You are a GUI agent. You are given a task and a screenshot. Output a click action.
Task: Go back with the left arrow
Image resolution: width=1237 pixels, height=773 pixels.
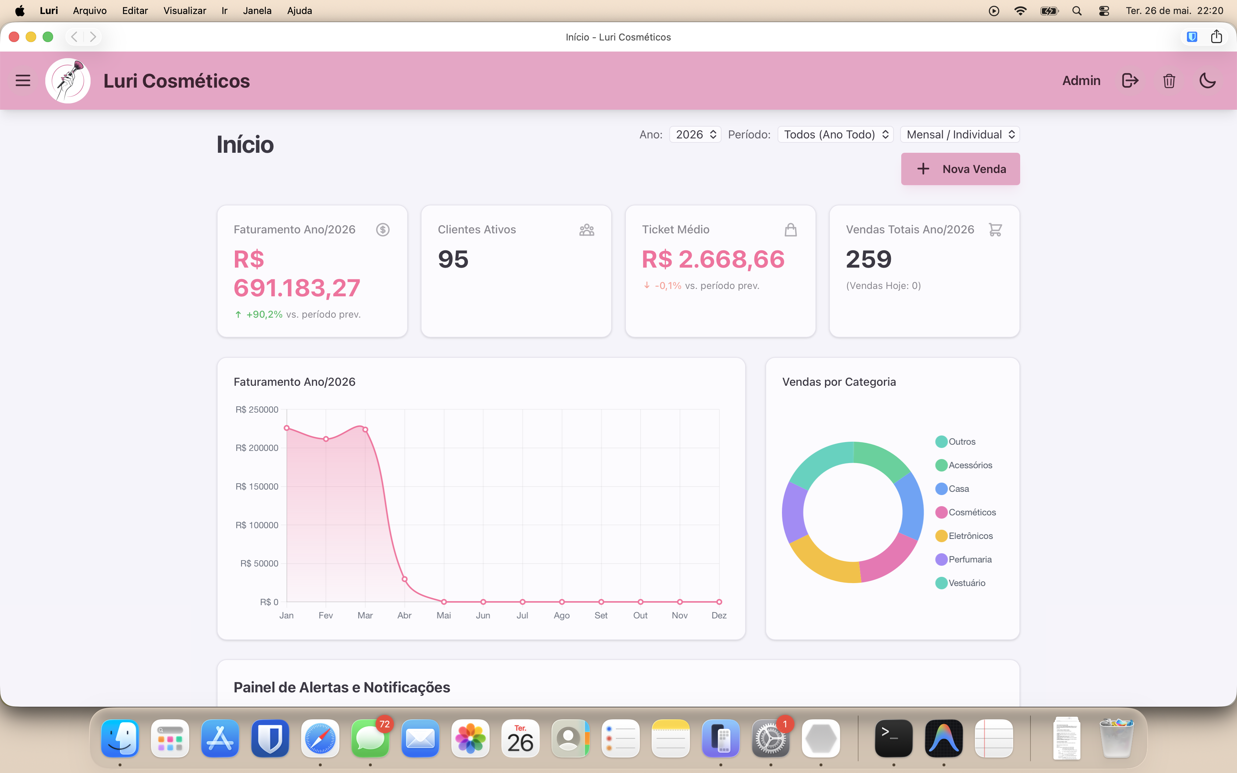(x=74, y=37)
